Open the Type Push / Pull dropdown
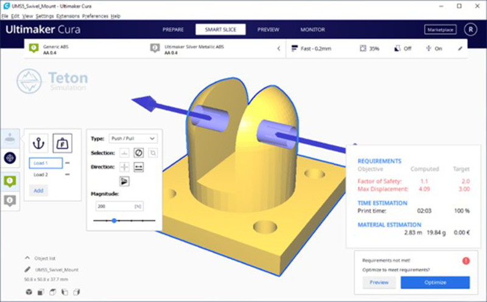Image resolution: width=487 pixels, height=302 pixels. 132,139
